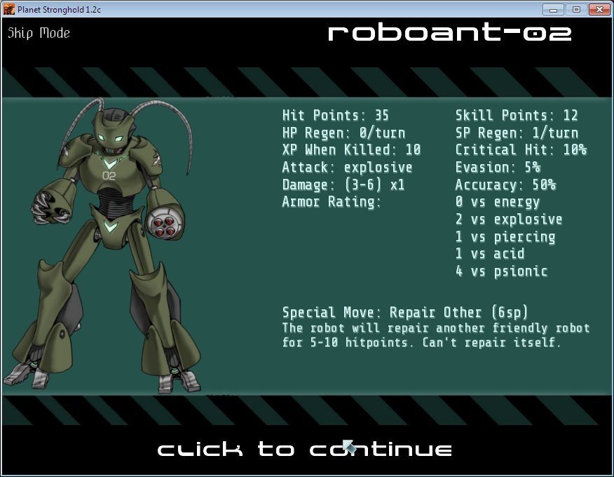Click the 'Damage: (3-6) x1' stat

tap(343, 184)
